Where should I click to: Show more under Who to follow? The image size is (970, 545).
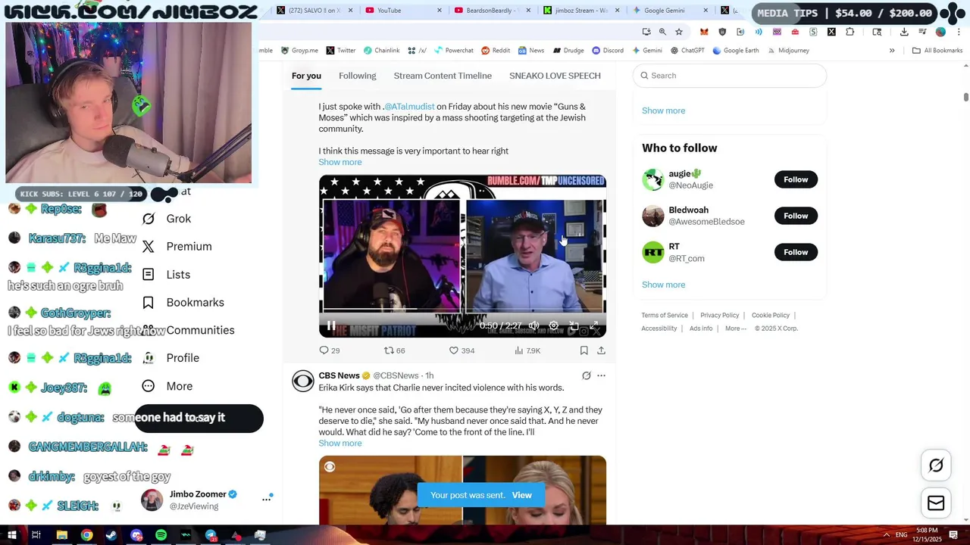tap(663, 285)
